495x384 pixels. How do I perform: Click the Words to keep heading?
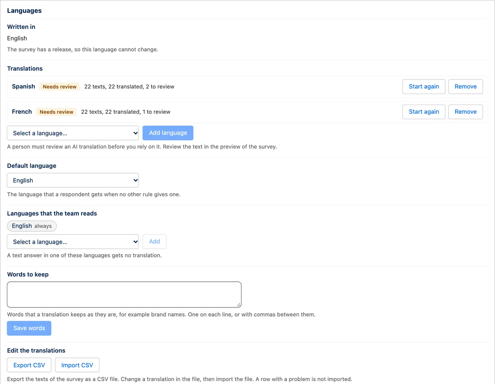(x=28, y=275)
